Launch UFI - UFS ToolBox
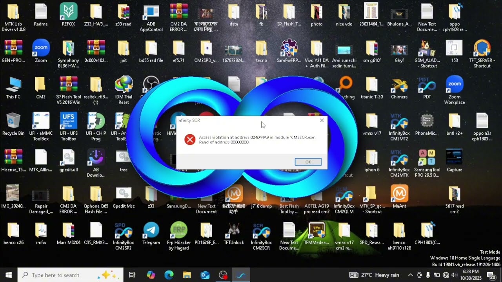Viewport: 502px width, 282px height. click(68, 127)
